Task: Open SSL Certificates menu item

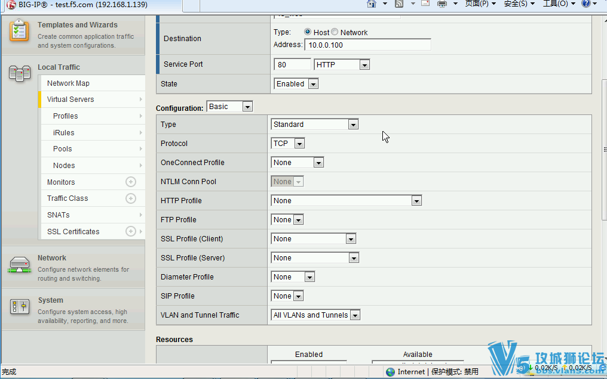Action: [73, 231]
